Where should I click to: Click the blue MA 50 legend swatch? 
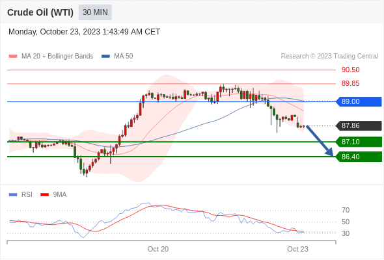(105, 57)
